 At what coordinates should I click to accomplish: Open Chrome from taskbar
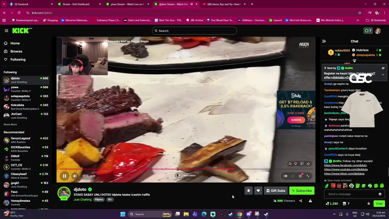tap(240, 214)
